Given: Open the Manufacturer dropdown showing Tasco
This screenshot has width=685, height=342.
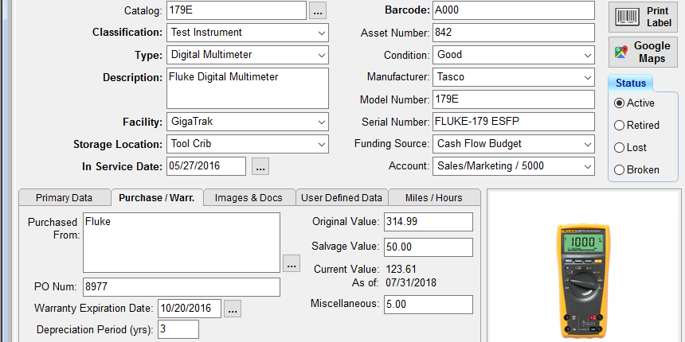Looking at the screenshot, I should 514,77.
